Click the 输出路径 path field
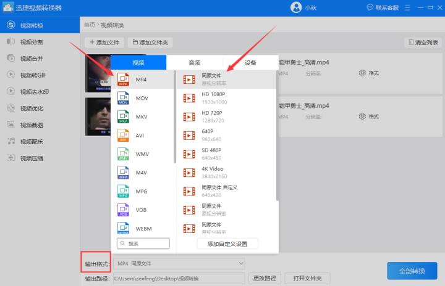 [179, 279]
